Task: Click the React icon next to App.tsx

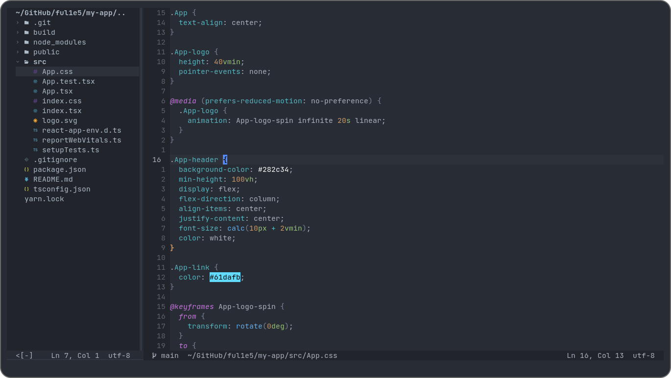Action: [x=34, y=91]
